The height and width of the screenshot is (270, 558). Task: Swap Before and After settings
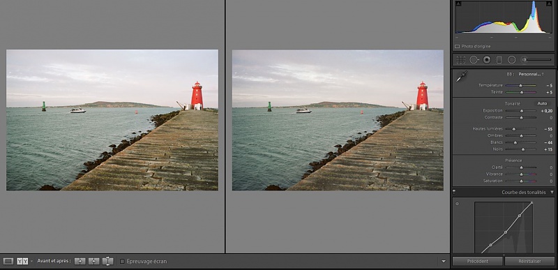tap(108, 262)
